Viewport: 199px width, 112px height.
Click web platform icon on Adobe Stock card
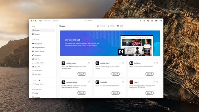click(123, 63)
